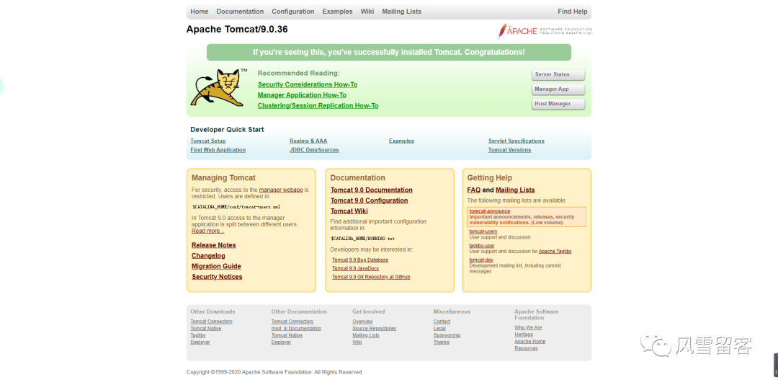Follow the manager webapp link

[x=281, y=190]
